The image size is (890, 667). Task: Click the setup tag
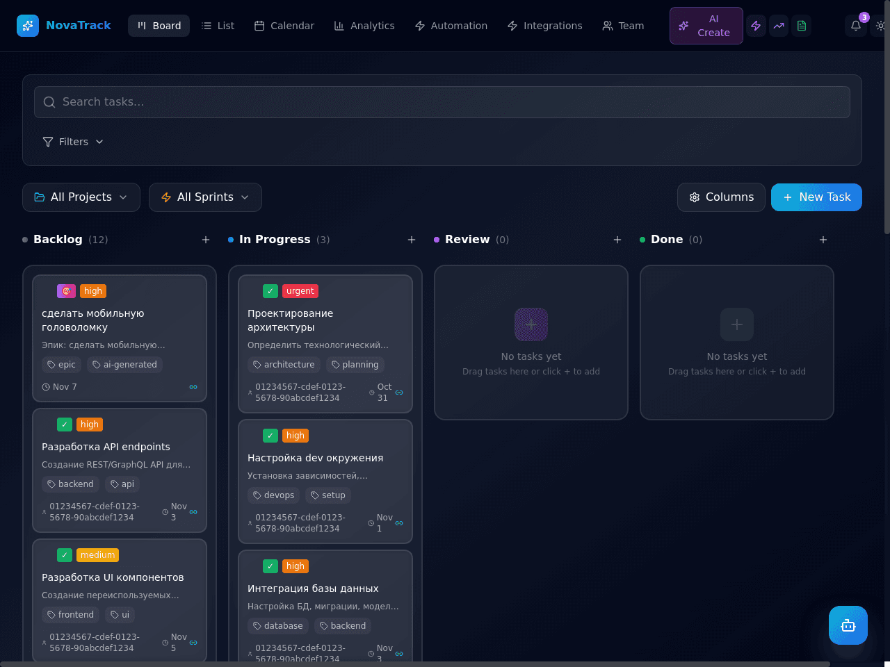[328, 495]
